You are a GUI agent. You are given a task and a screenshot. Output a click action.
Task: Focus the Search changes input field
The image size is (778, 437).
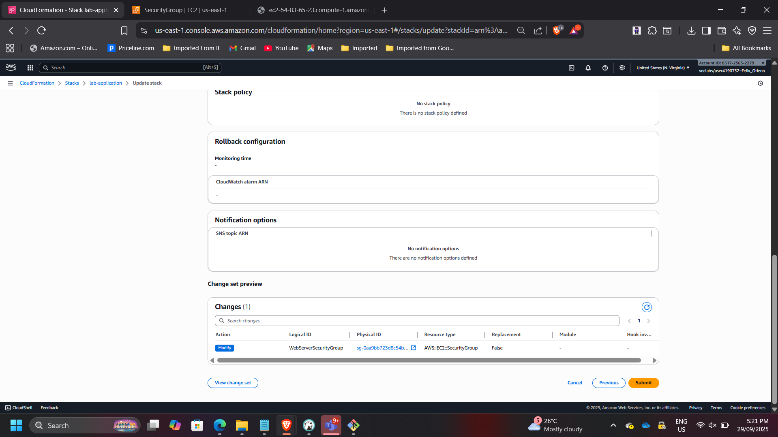point(418,321)
